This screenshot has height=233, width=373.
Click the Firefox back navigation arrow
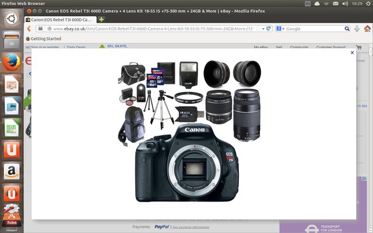pos(29,29)
